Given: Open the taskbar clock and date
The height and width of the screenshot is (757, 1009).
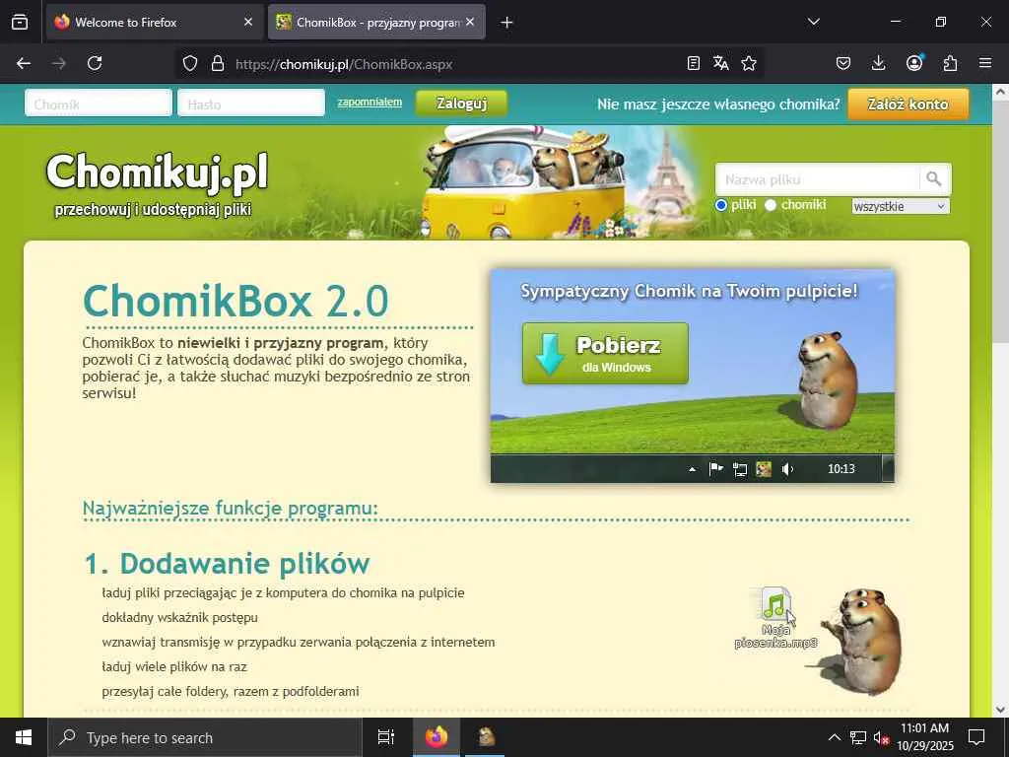Looking at the screenshot, I should [x=924, y=737].
